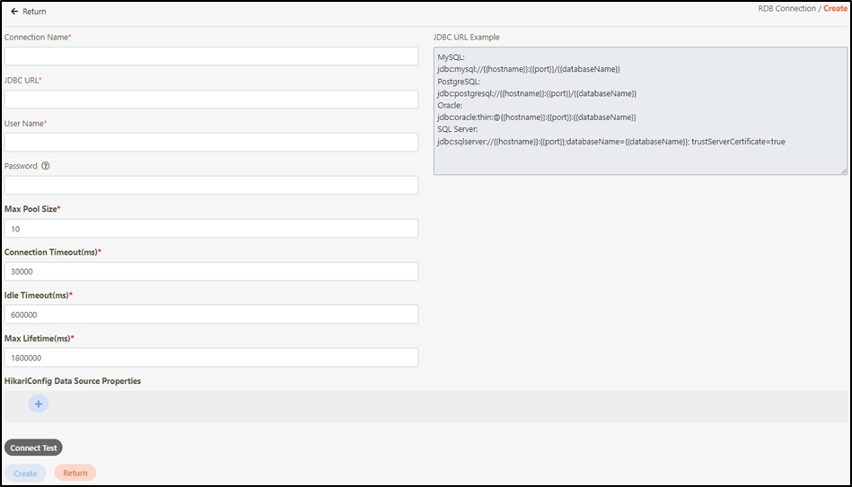Click inside the JDBC URL Example text area
Screen dimensions: 852x487
click(640, 111)
